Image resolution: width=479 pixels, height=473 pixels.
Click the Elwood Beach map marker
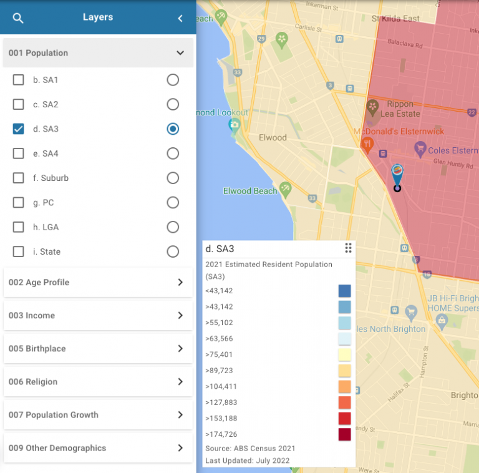[285, 188]
